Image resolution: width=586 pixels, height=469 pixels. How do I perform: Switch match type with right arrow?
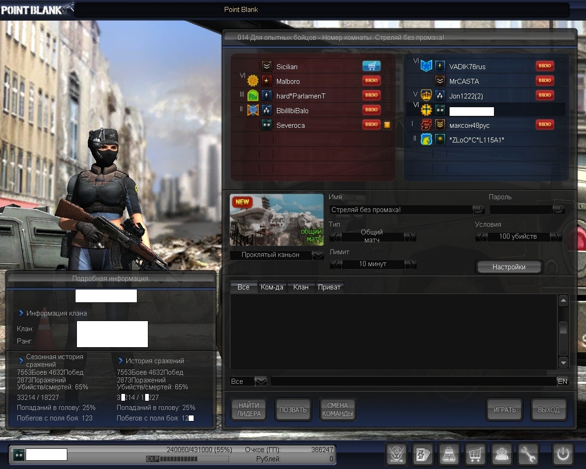tap(410, 237)
